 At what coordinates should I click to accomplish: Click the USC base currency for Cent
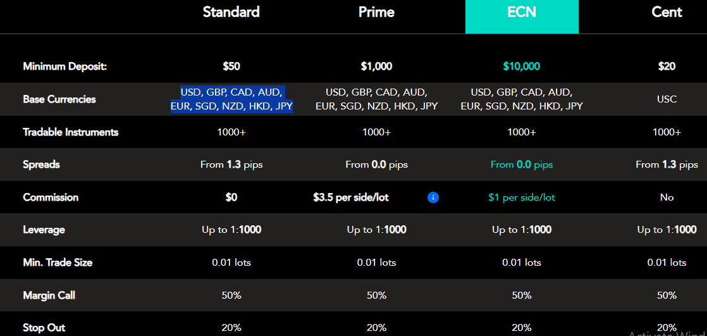click(x=667, y=99)
